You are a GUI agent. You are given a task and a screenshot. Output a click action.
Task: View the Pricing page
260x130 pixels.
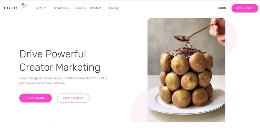pyautogui.click(x=114, y=8)
